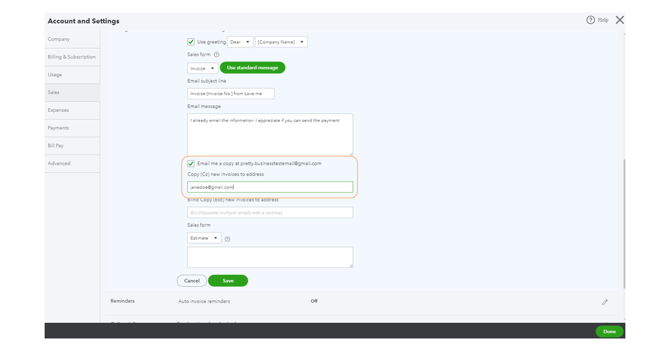This screenshot has width=670, height=351.
Task: Click the help icon beside Sales form label
Action: pos(217,54)
